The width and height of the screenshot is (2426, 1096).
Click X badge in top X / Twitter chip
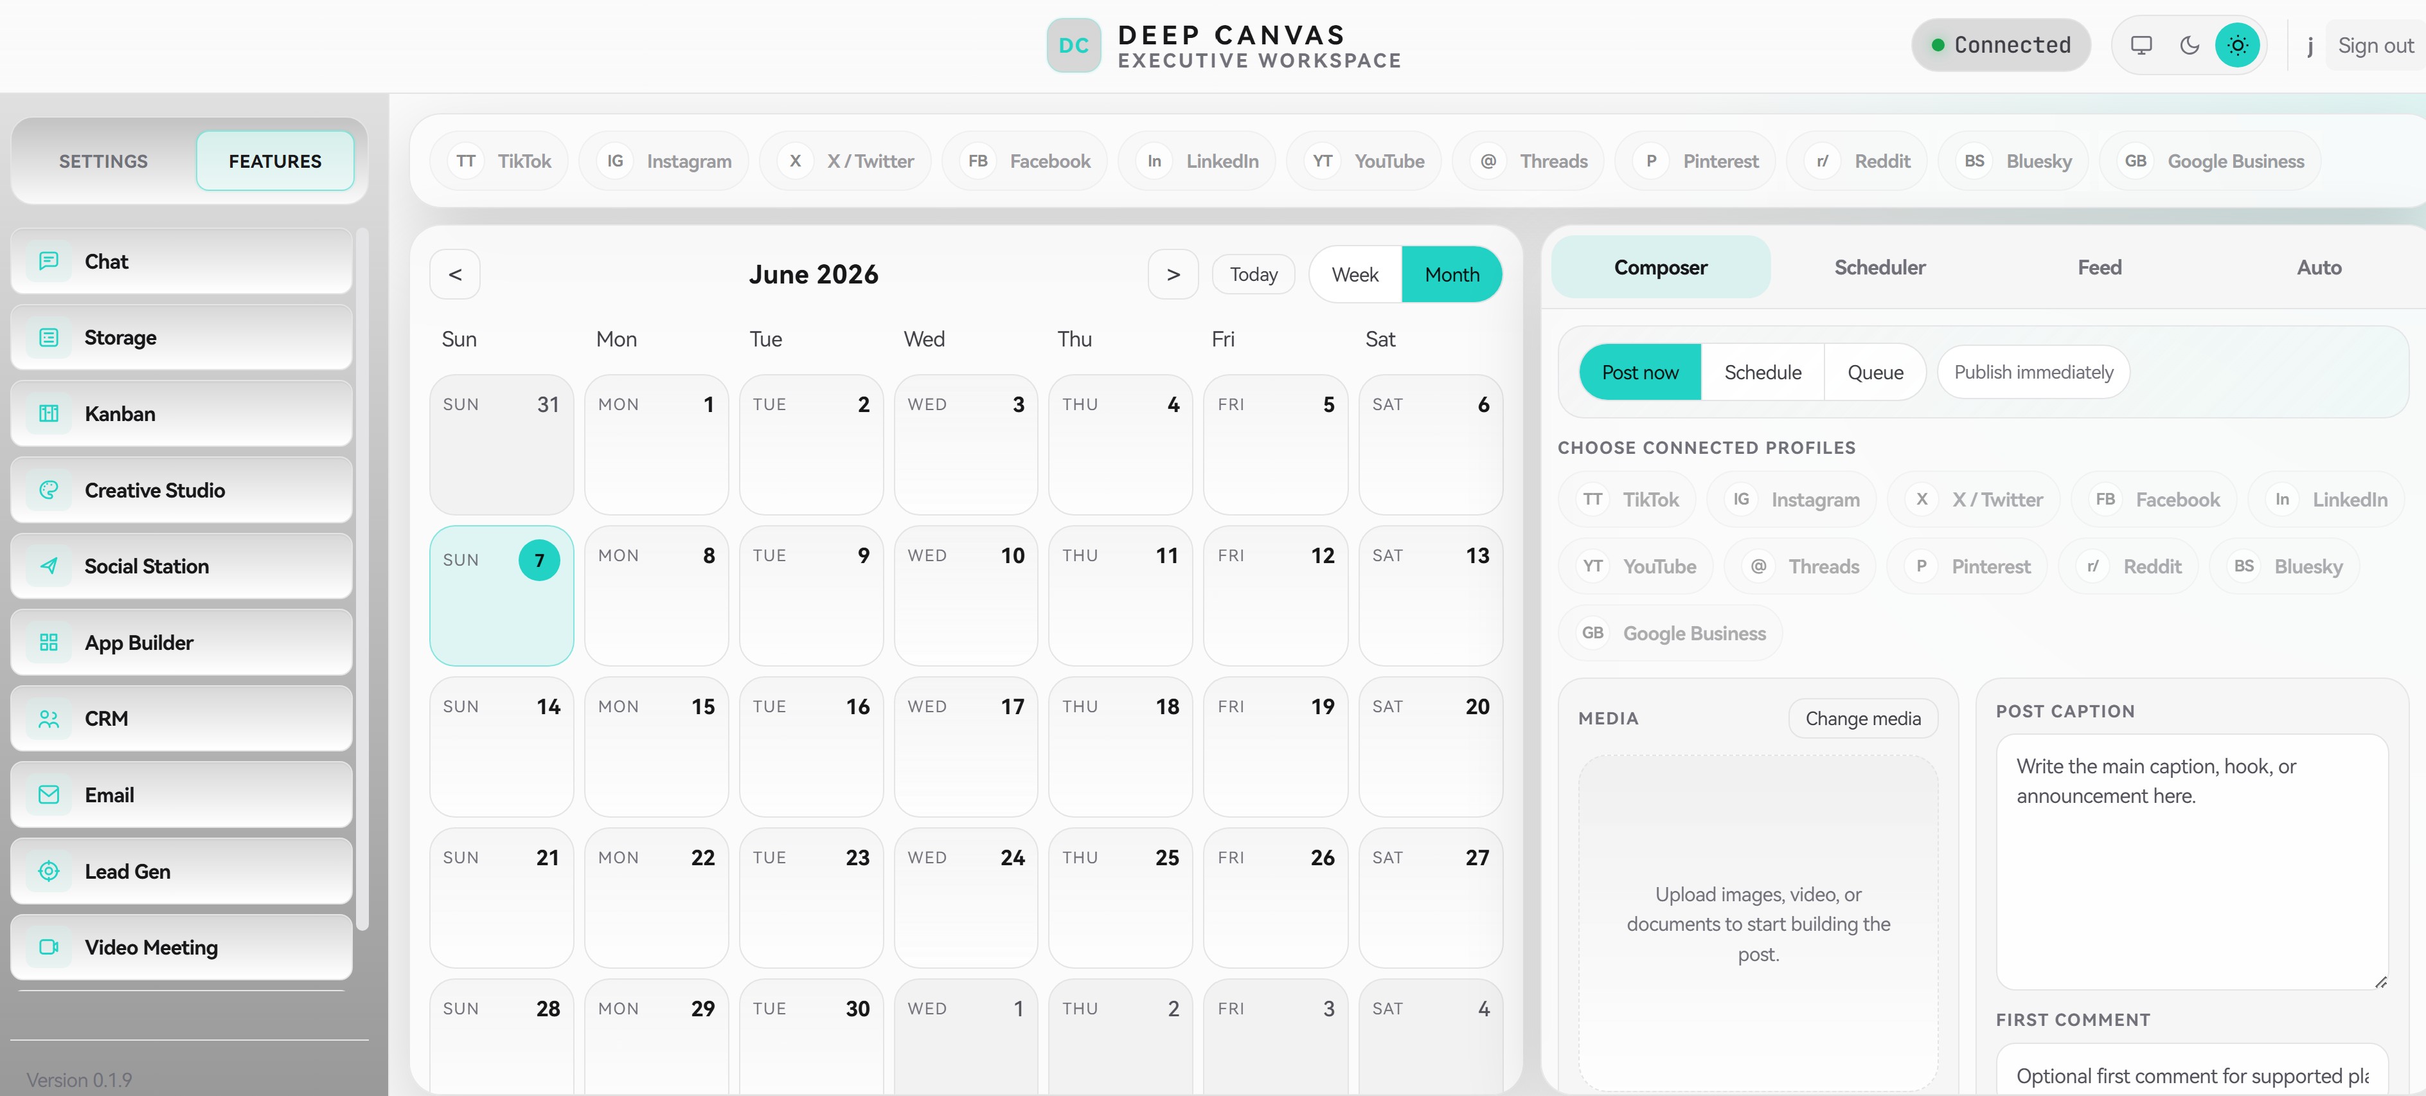point(795,161)
